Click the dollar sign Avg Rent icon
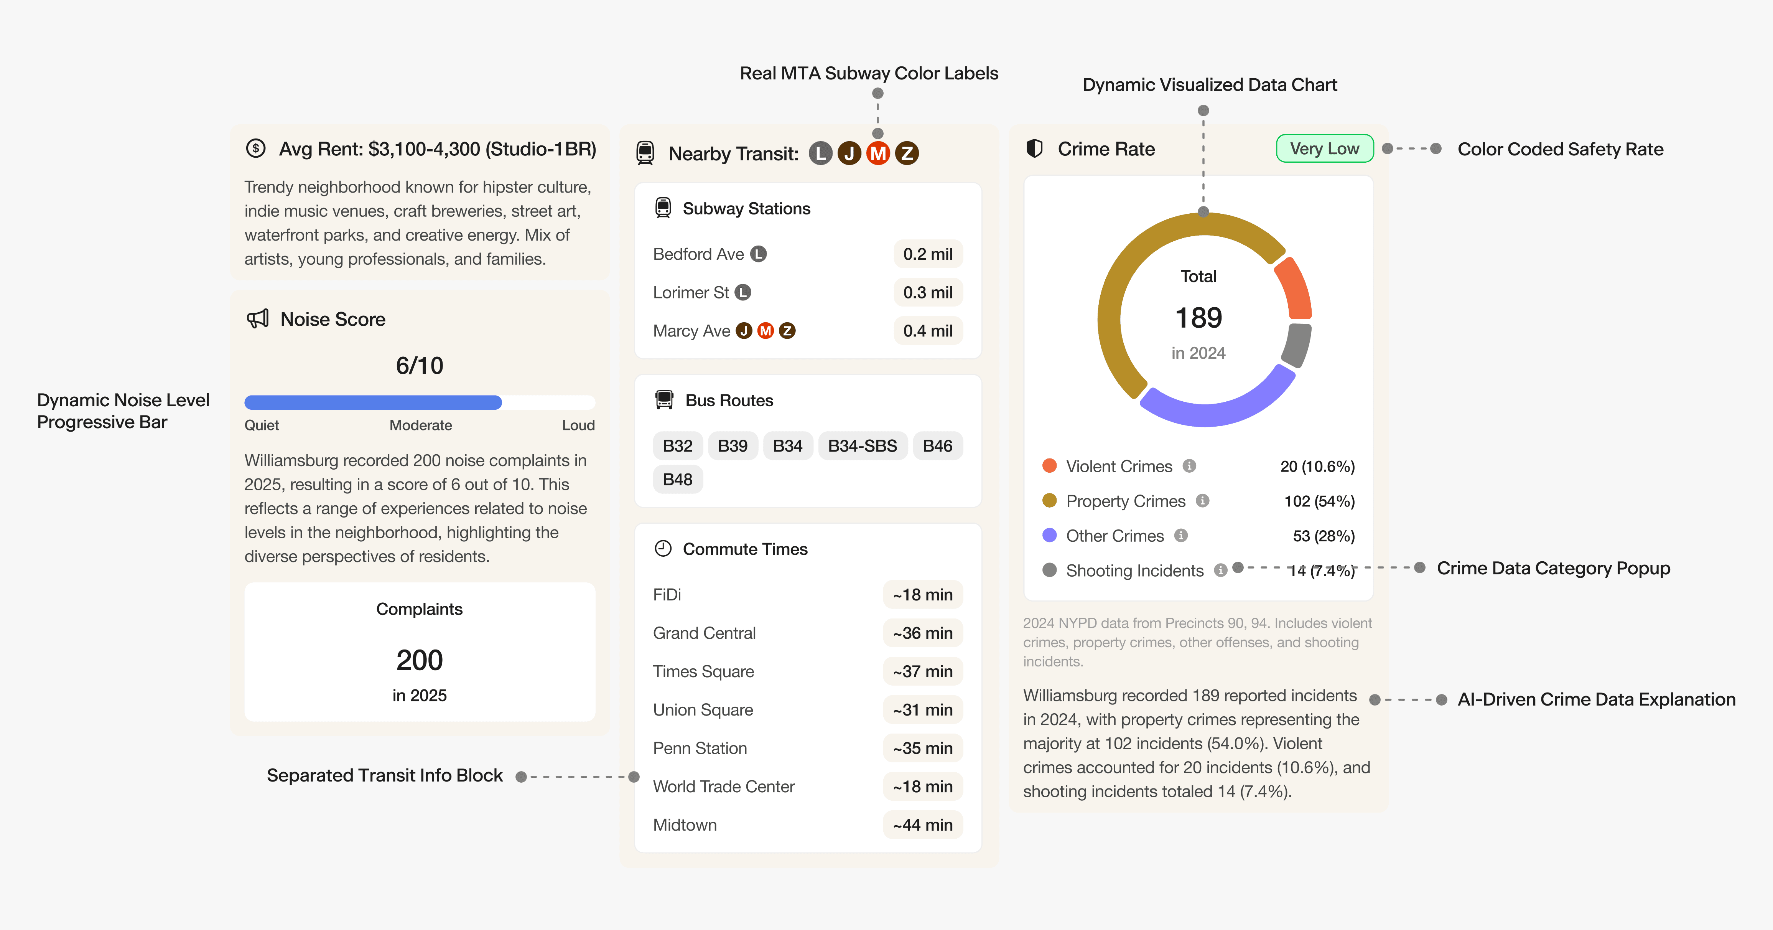This screenshot has height=930, width=1773. (255, 149)
